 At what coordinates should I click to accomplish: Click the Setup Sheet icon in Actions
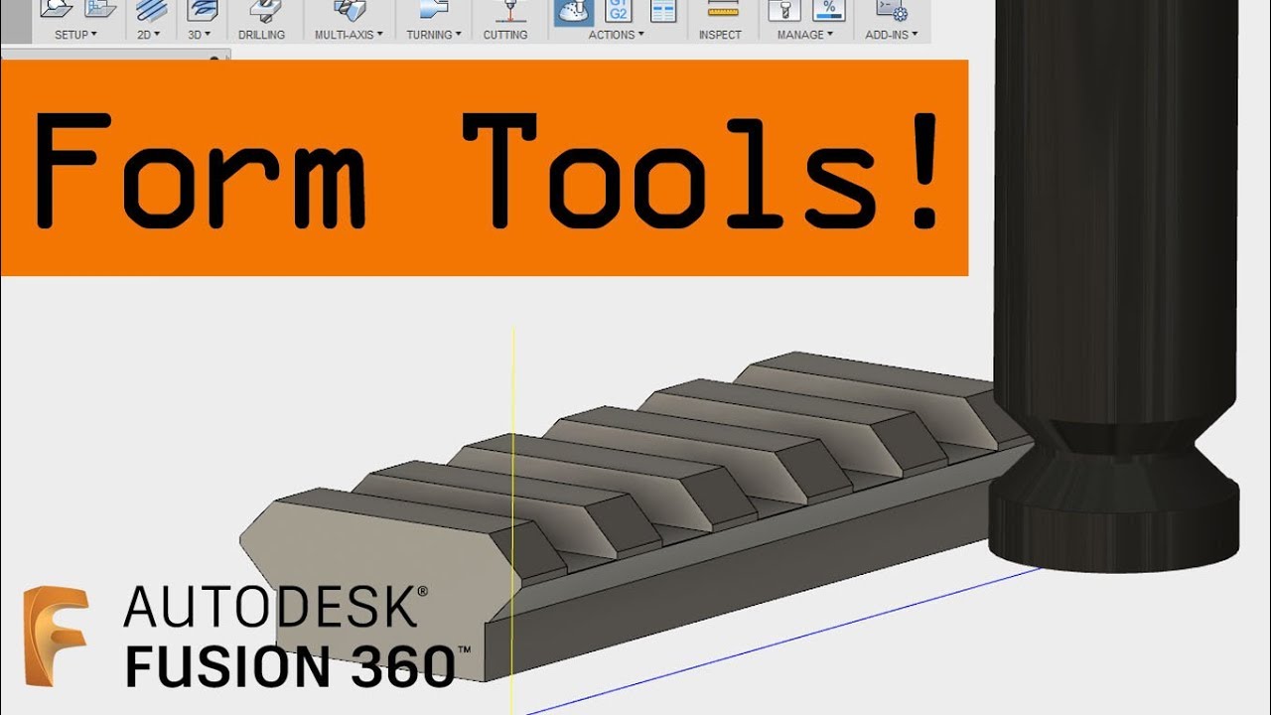[x=662, y=10]
